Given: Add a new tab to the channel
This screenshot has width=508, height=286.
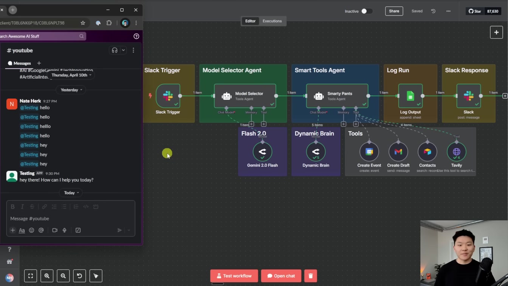Looking at the screenshot, I should pyautogui.click(x=39, y=63).
